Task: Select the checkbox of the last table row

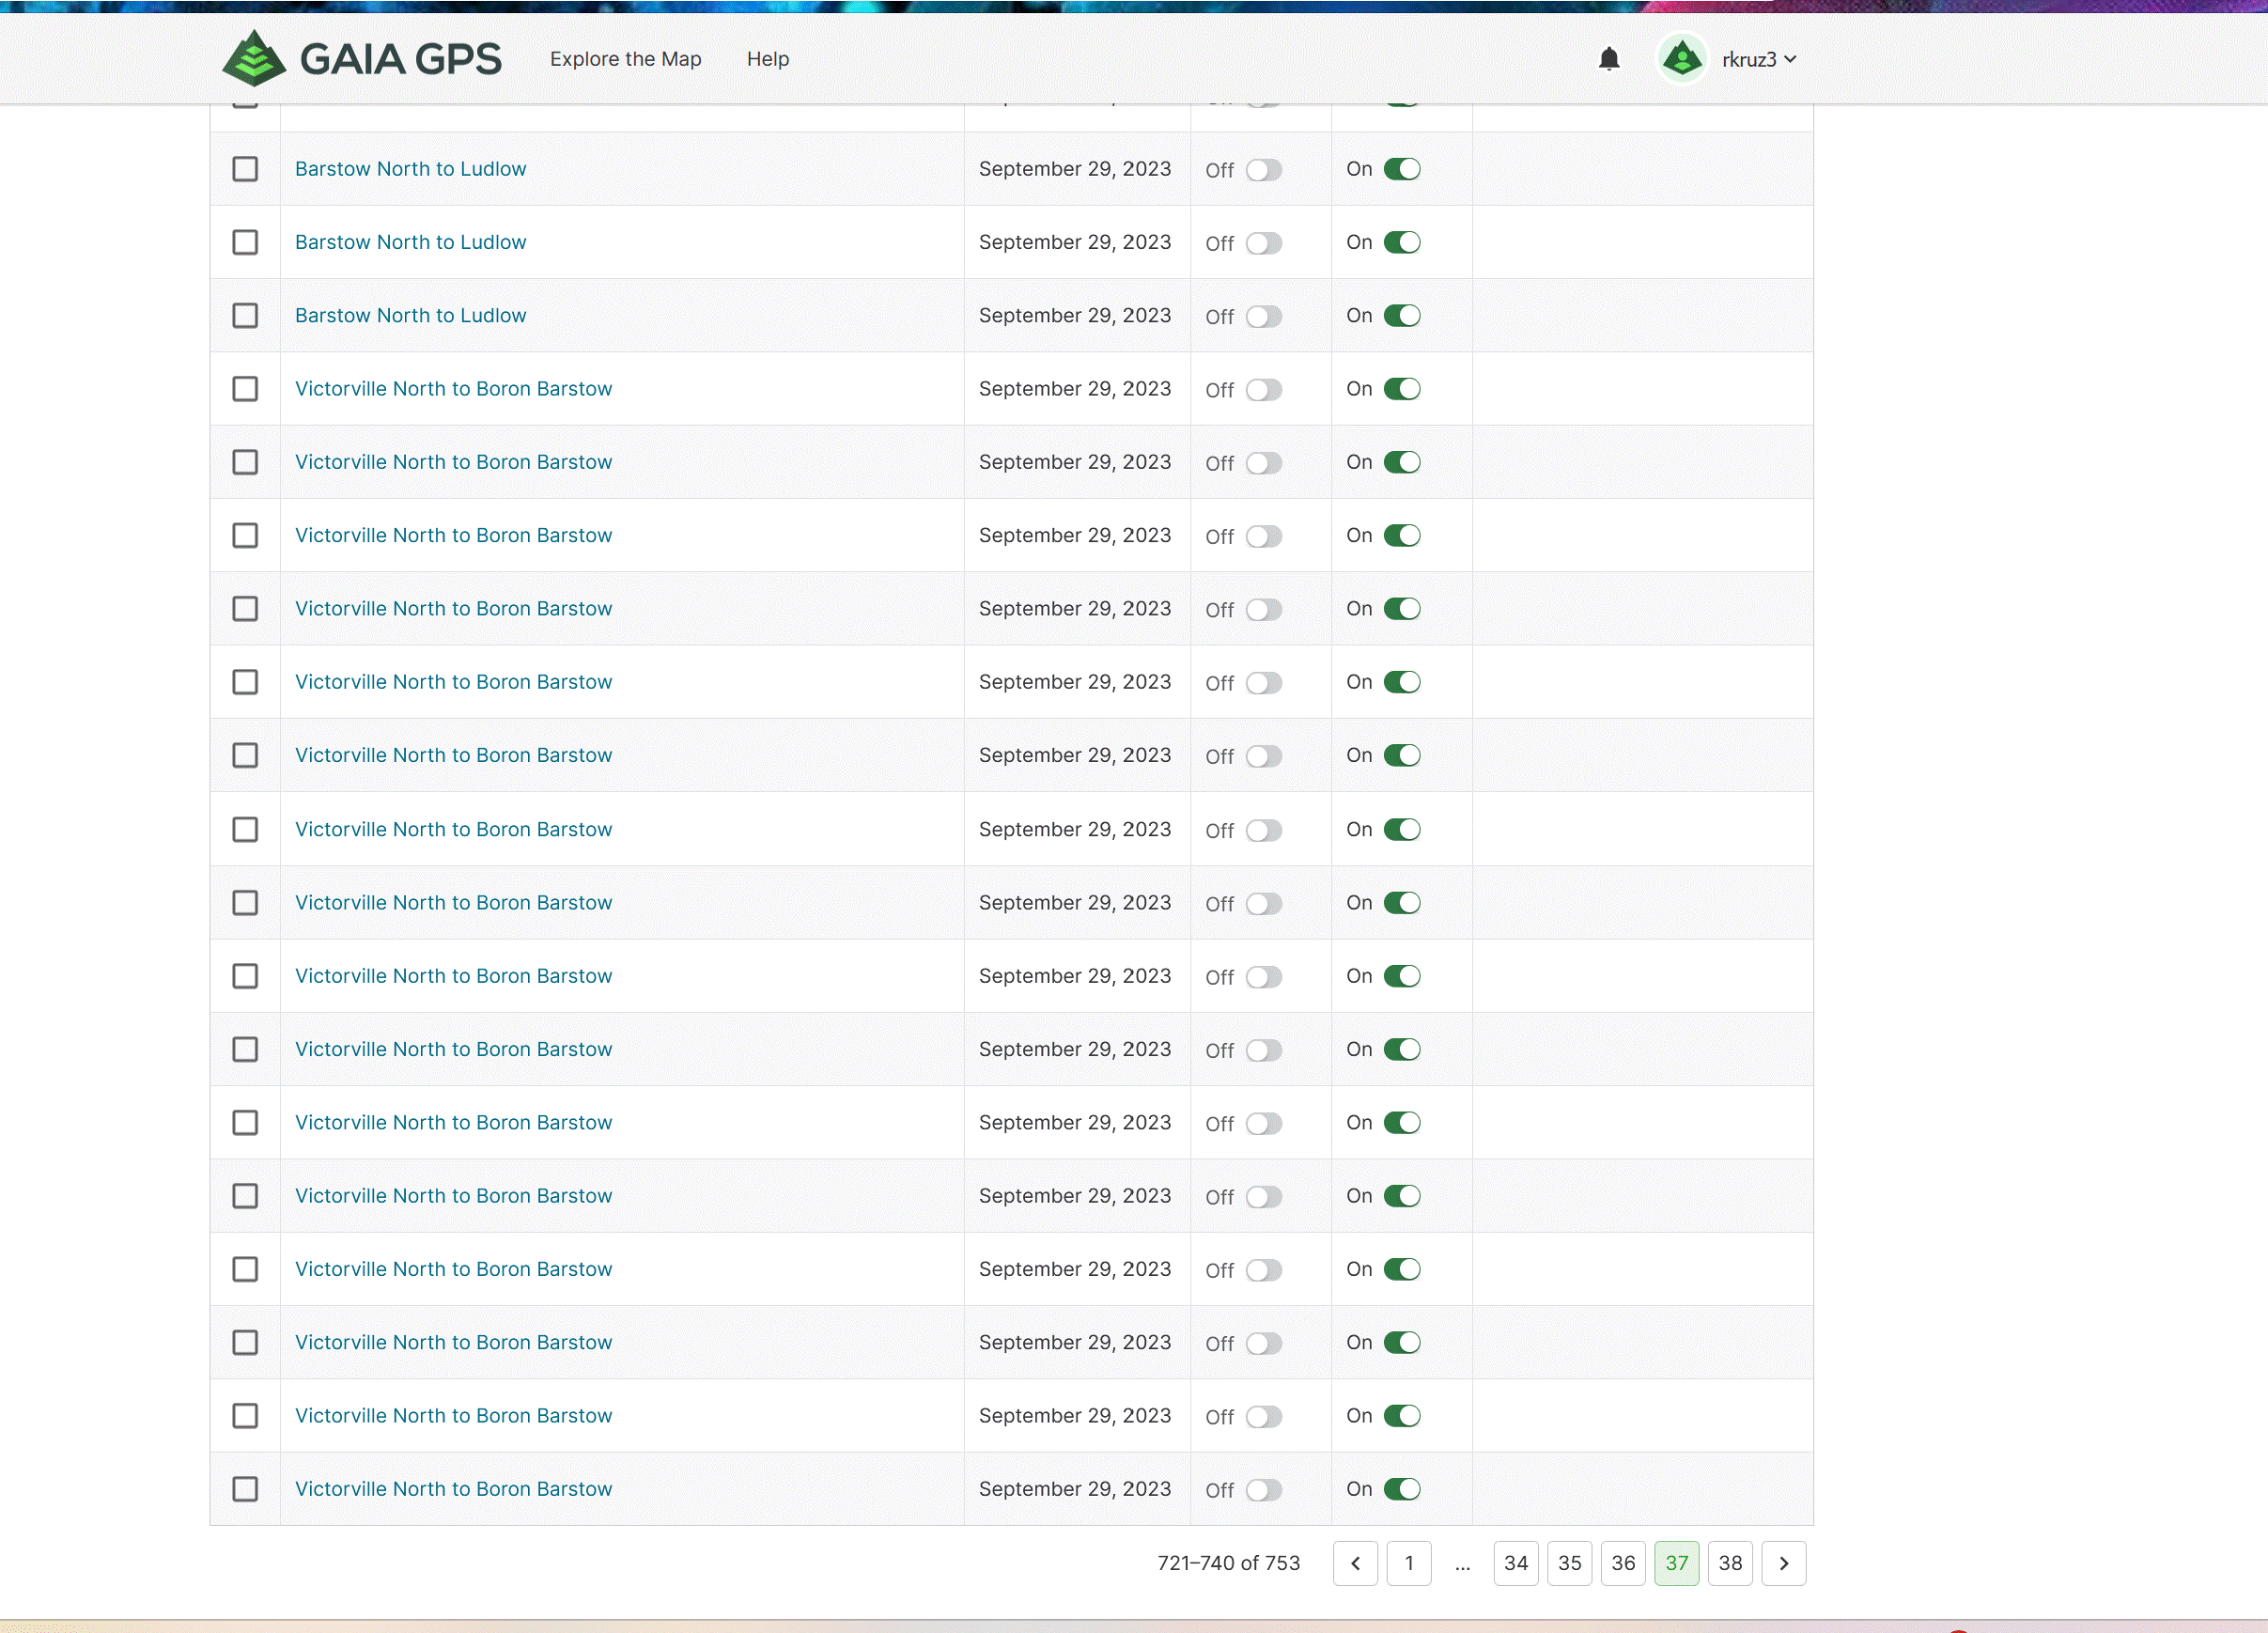Action: pos(245,1488)
